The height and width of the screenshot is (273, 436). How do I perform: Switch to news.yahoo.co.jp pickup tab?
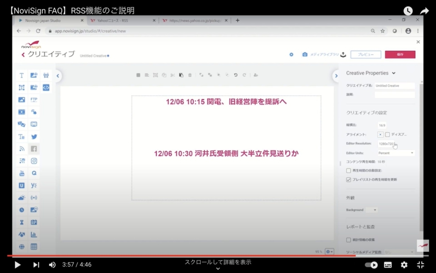pos(195,20)
